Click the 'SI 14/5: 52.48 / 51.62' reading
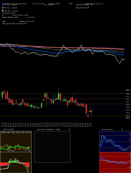Image resolution: width=131 pixels, height=173 pixels. [20, 15]
